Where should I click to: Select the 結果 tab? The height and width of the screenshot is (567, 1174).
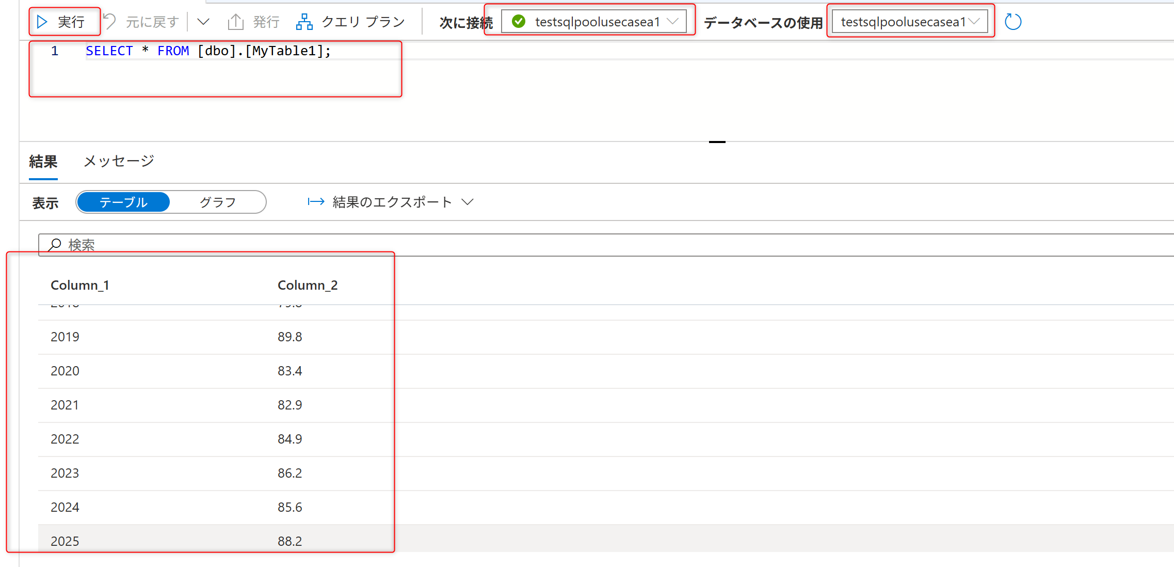tap(43, 161)
